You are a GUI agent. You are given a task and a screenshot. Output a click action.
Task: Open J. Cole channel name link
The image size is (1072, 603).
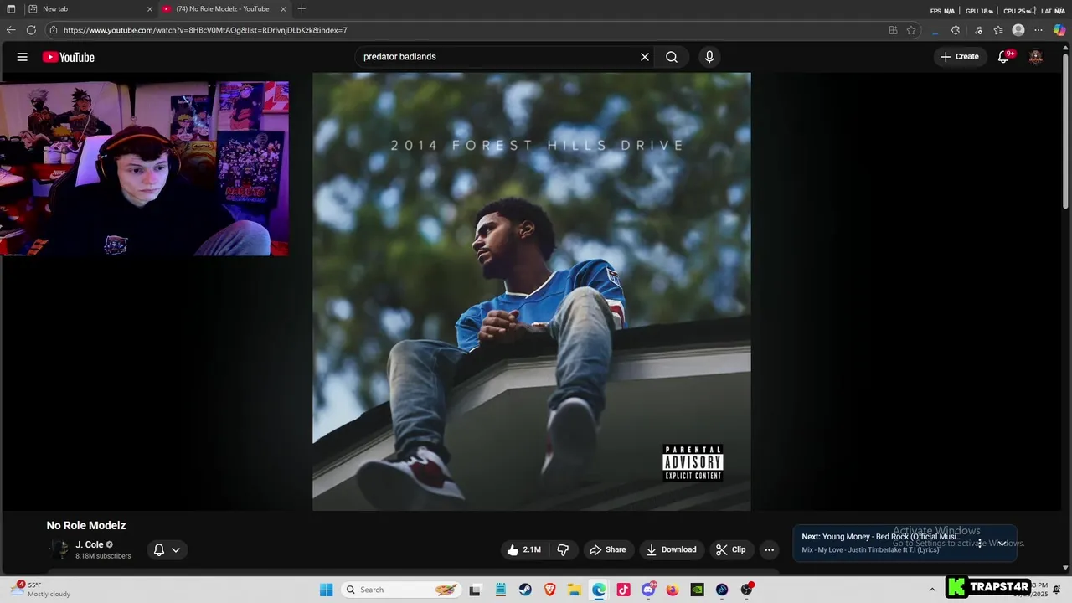[x=90, y=544]
